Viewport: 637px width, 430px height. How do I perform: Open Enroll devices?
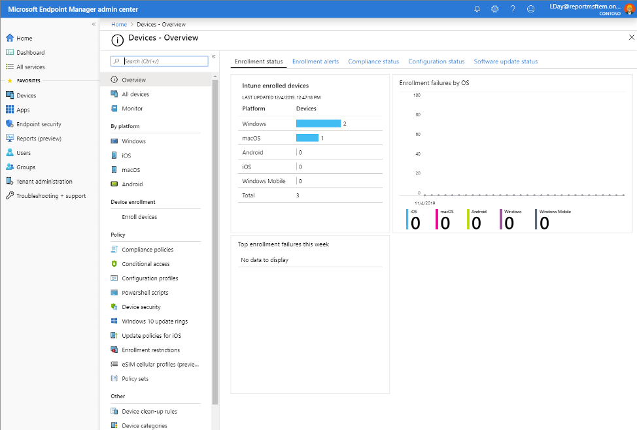[x=139, y=217]
